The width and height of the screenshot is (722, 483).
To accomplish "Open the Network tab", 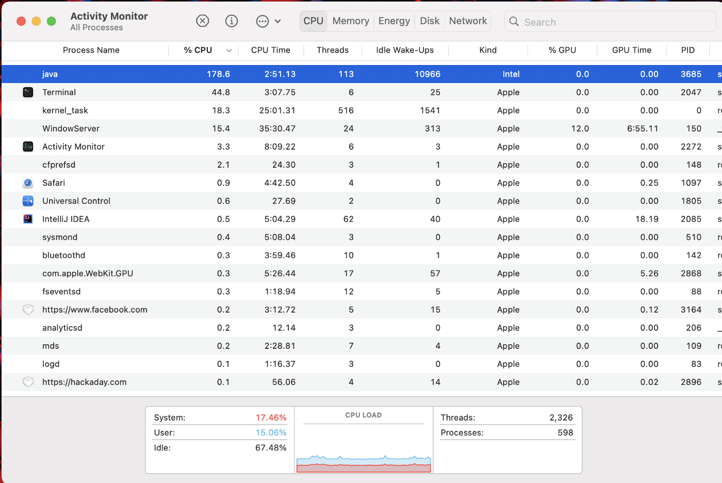I will [468, 21].
